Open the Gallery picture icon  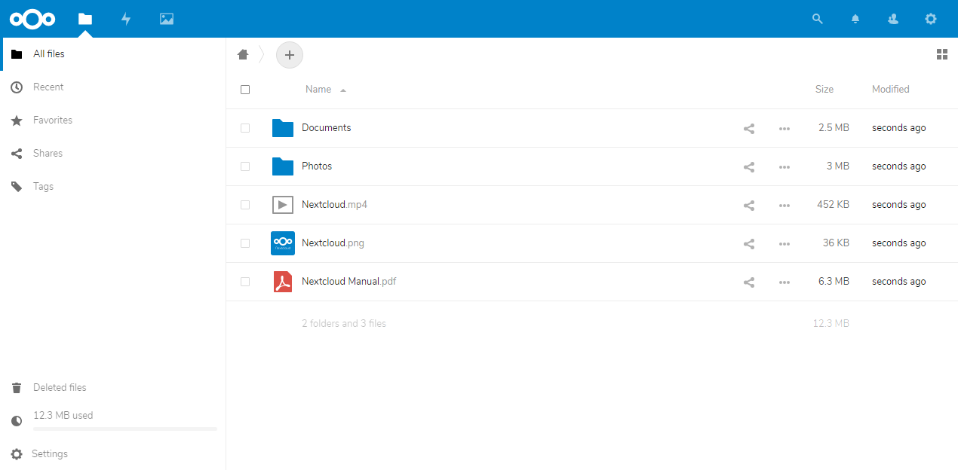[x=167, y=19]
